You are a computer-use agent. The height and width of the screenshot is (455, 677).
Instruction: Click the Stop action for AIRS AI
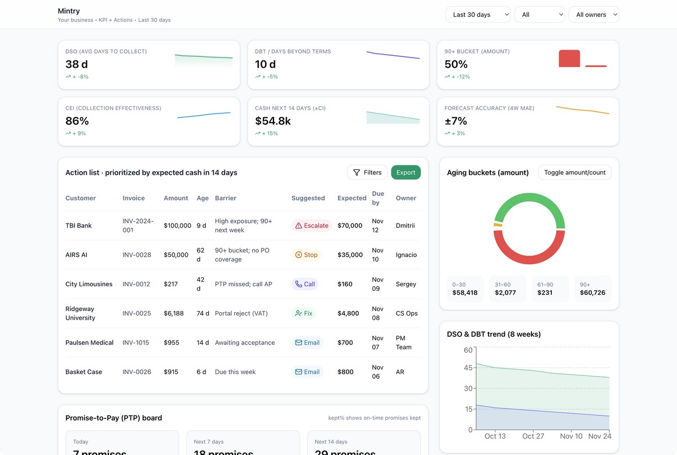click(306, 255)
